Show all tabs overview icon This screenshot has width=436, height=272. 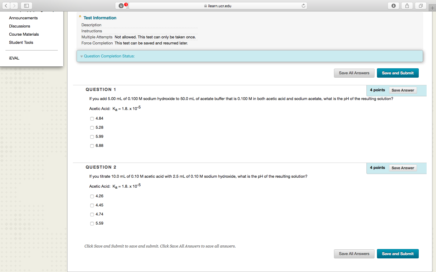click(x=421, y=6)
